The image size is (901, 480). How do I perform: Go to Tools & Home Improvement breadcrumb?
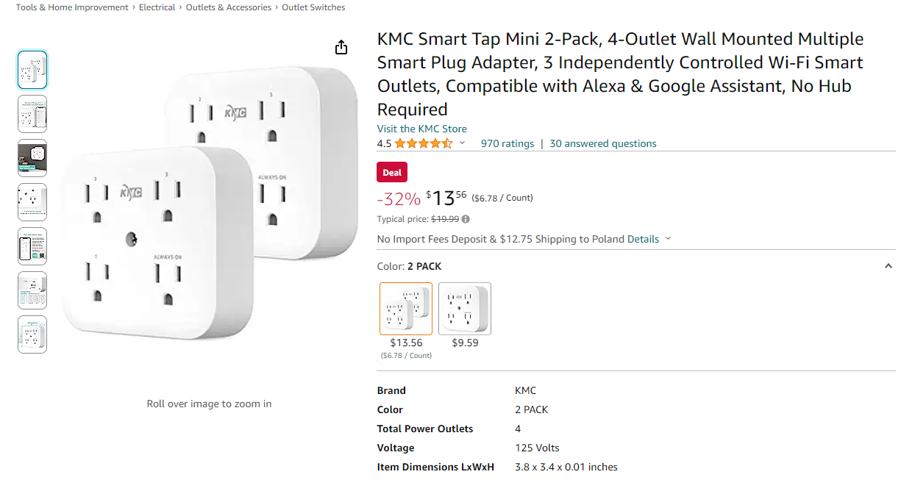pyautogui.click(x=72, y=7)
